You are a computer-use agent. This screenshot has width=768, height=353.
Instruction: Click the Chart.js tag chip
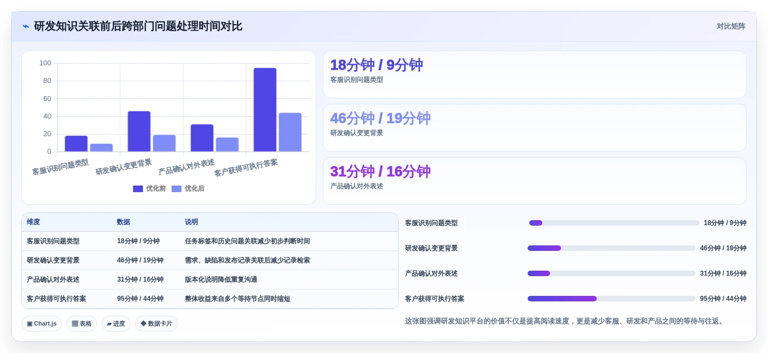42,324
